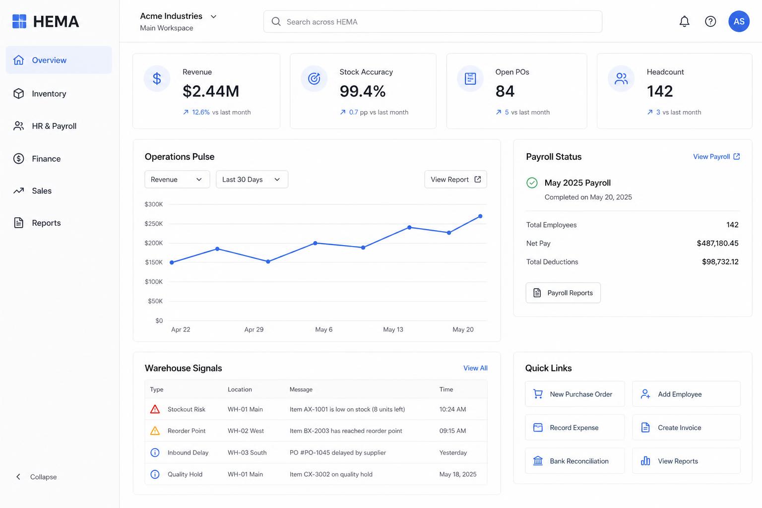Click the View Reports bar chart icon

[x=645, y=461]
